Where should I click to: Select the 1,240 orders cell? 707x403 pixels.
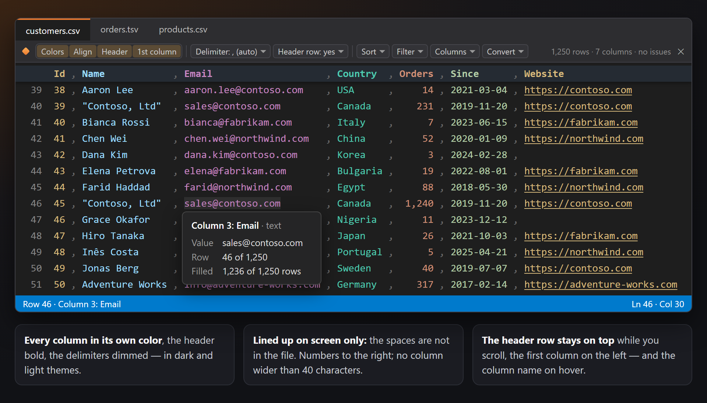[419, 203]
